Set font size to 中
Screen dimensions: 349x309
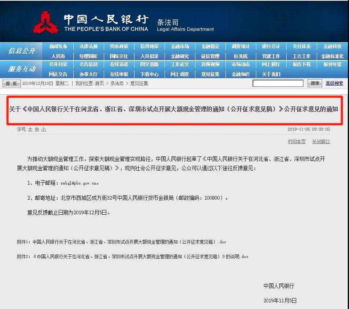tap(37, 129)
